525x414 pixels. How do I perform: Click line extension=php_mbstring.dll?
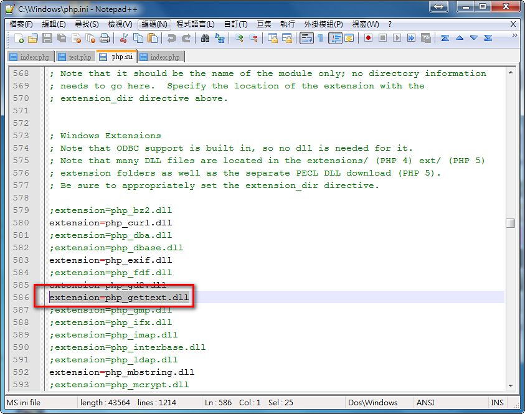122,372
